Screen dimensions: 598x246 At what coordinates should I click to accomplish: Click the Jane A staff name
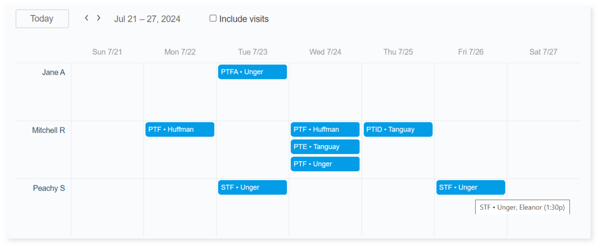[x=53, y=72]
